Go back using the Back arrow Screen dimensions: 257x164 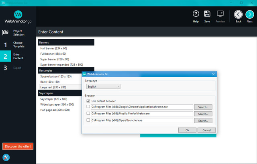pos(239,14)
